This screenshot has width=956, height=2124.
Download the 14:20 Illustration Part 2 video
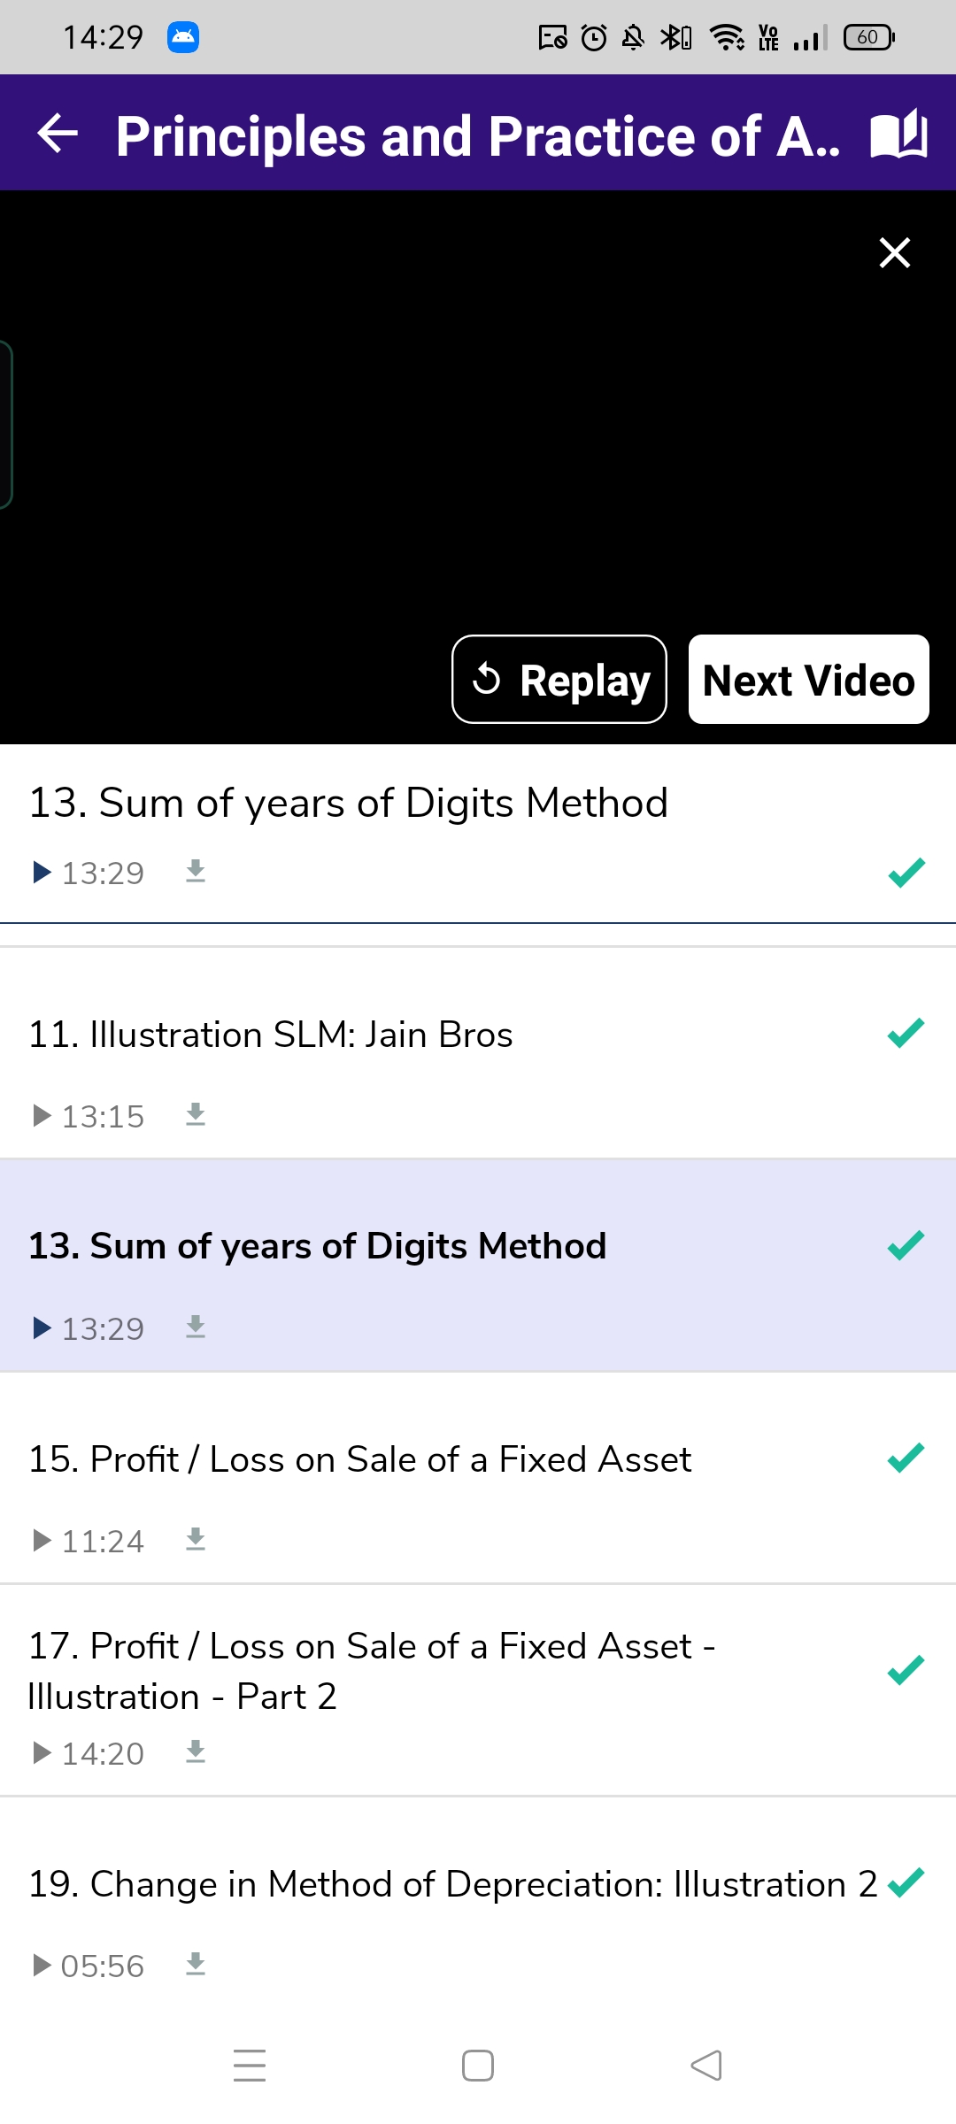coord(196,1752)
